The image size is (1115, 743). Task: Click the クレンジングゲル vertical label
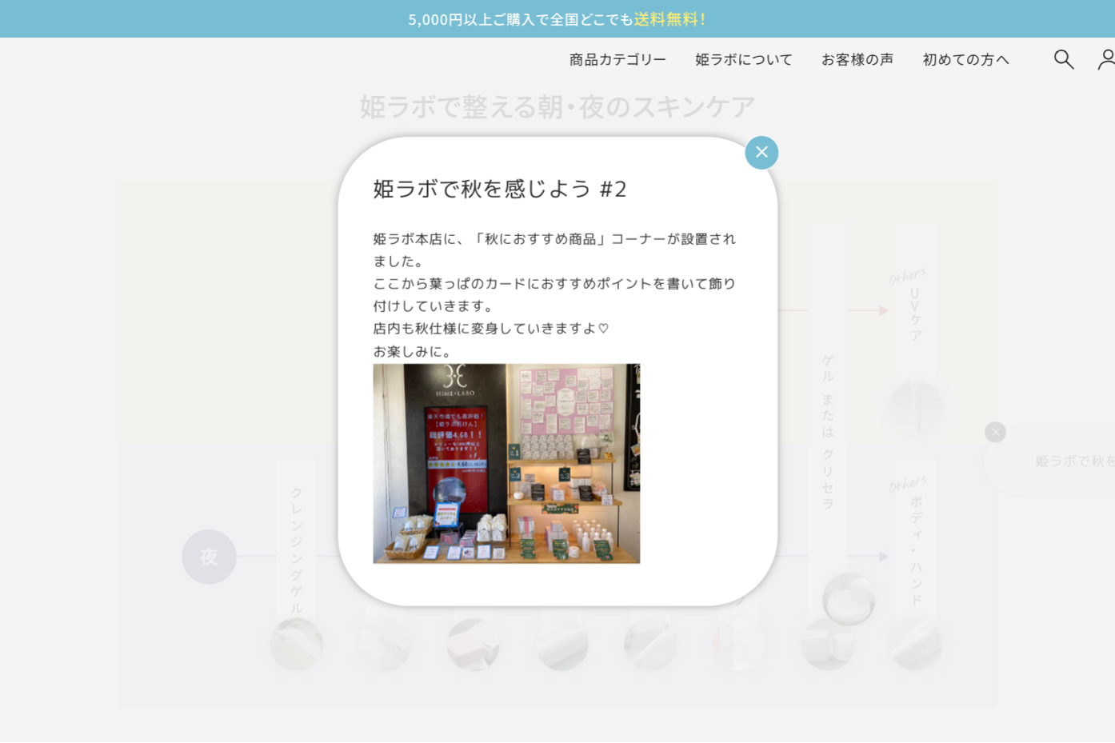[x=297, y=549]
